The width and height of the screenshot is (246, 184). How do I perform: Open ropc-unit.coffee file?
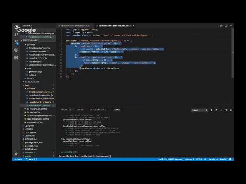(35, 122)
